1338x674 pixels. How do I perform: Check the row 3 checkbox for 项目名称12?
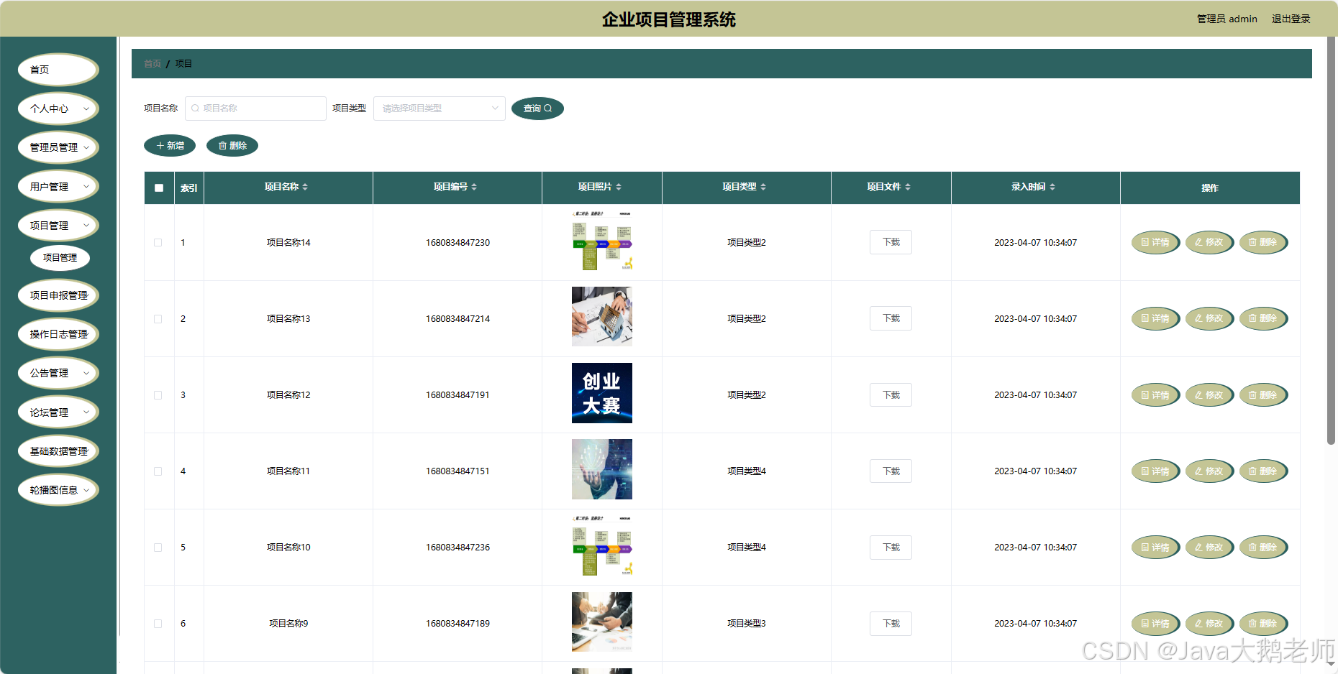158,395
